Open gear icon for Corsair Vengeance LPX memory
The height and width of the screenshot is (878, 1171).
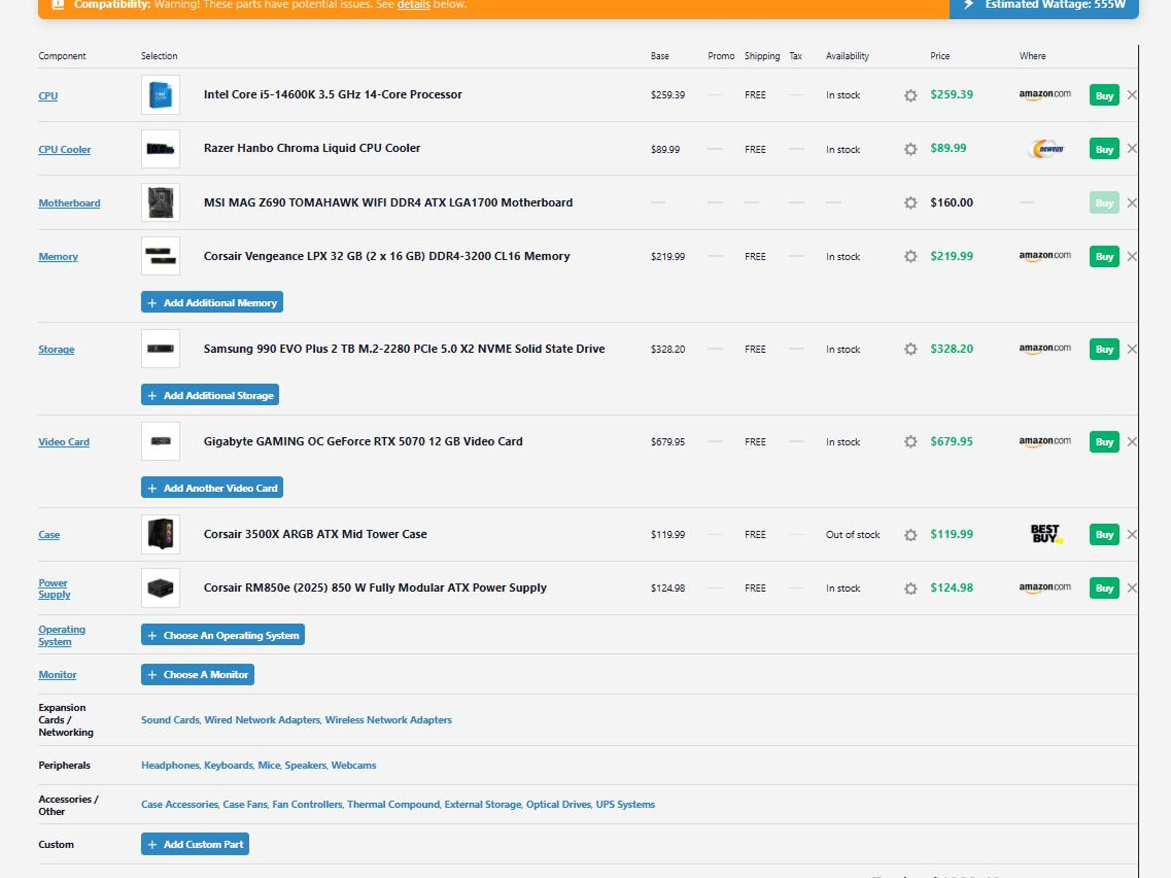910,256
